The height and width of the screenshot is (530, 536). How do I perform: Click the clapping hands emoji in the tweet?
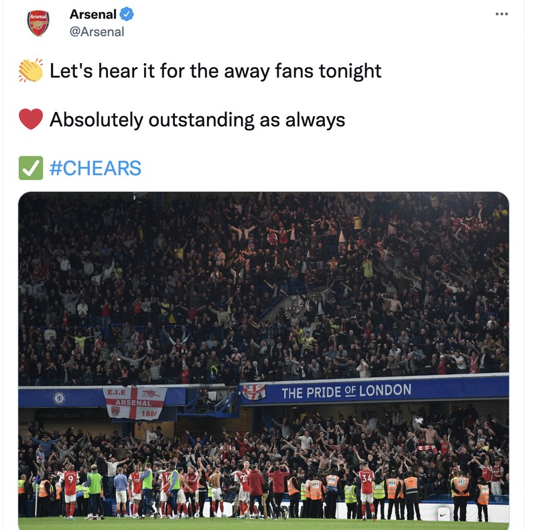pyautogui.click(x=30, y=68)
